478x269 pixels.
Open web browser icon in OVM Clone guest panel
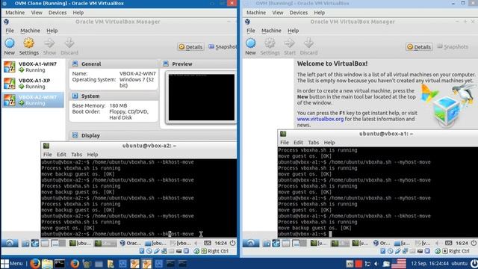tap(35, 243)
